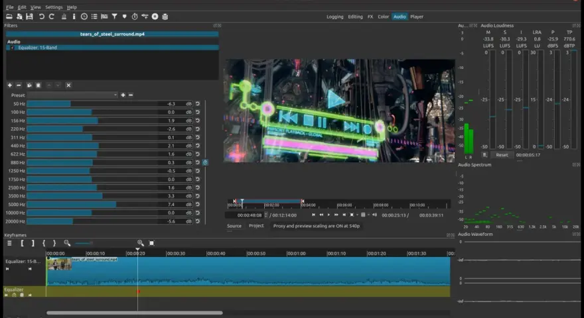Open the Audio Loudness options menu button
The image size is (584, 318).
click(x=484, y=155)
